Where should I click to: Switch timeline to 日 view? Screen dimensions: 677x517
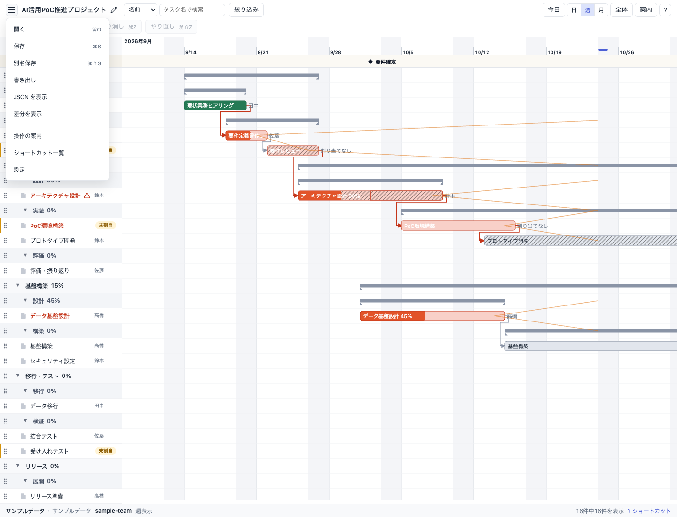coord(574,10)
